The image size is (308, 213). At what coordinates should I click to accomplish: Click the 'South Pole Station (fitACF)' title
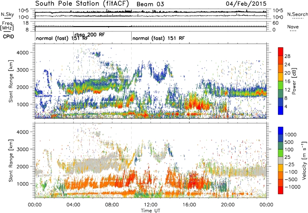pos(82,3)
